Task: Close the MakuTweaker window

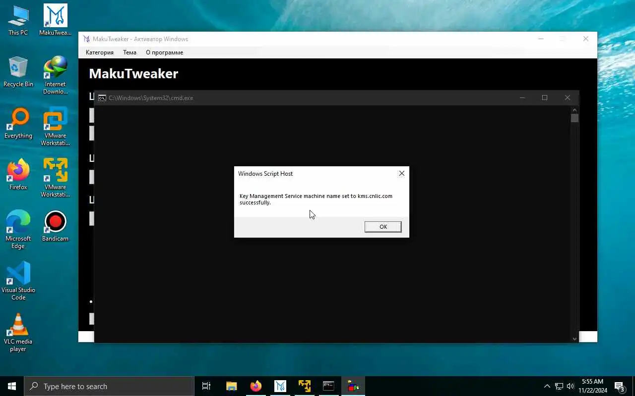Action: pyautogui.click(x=586, y=39)
